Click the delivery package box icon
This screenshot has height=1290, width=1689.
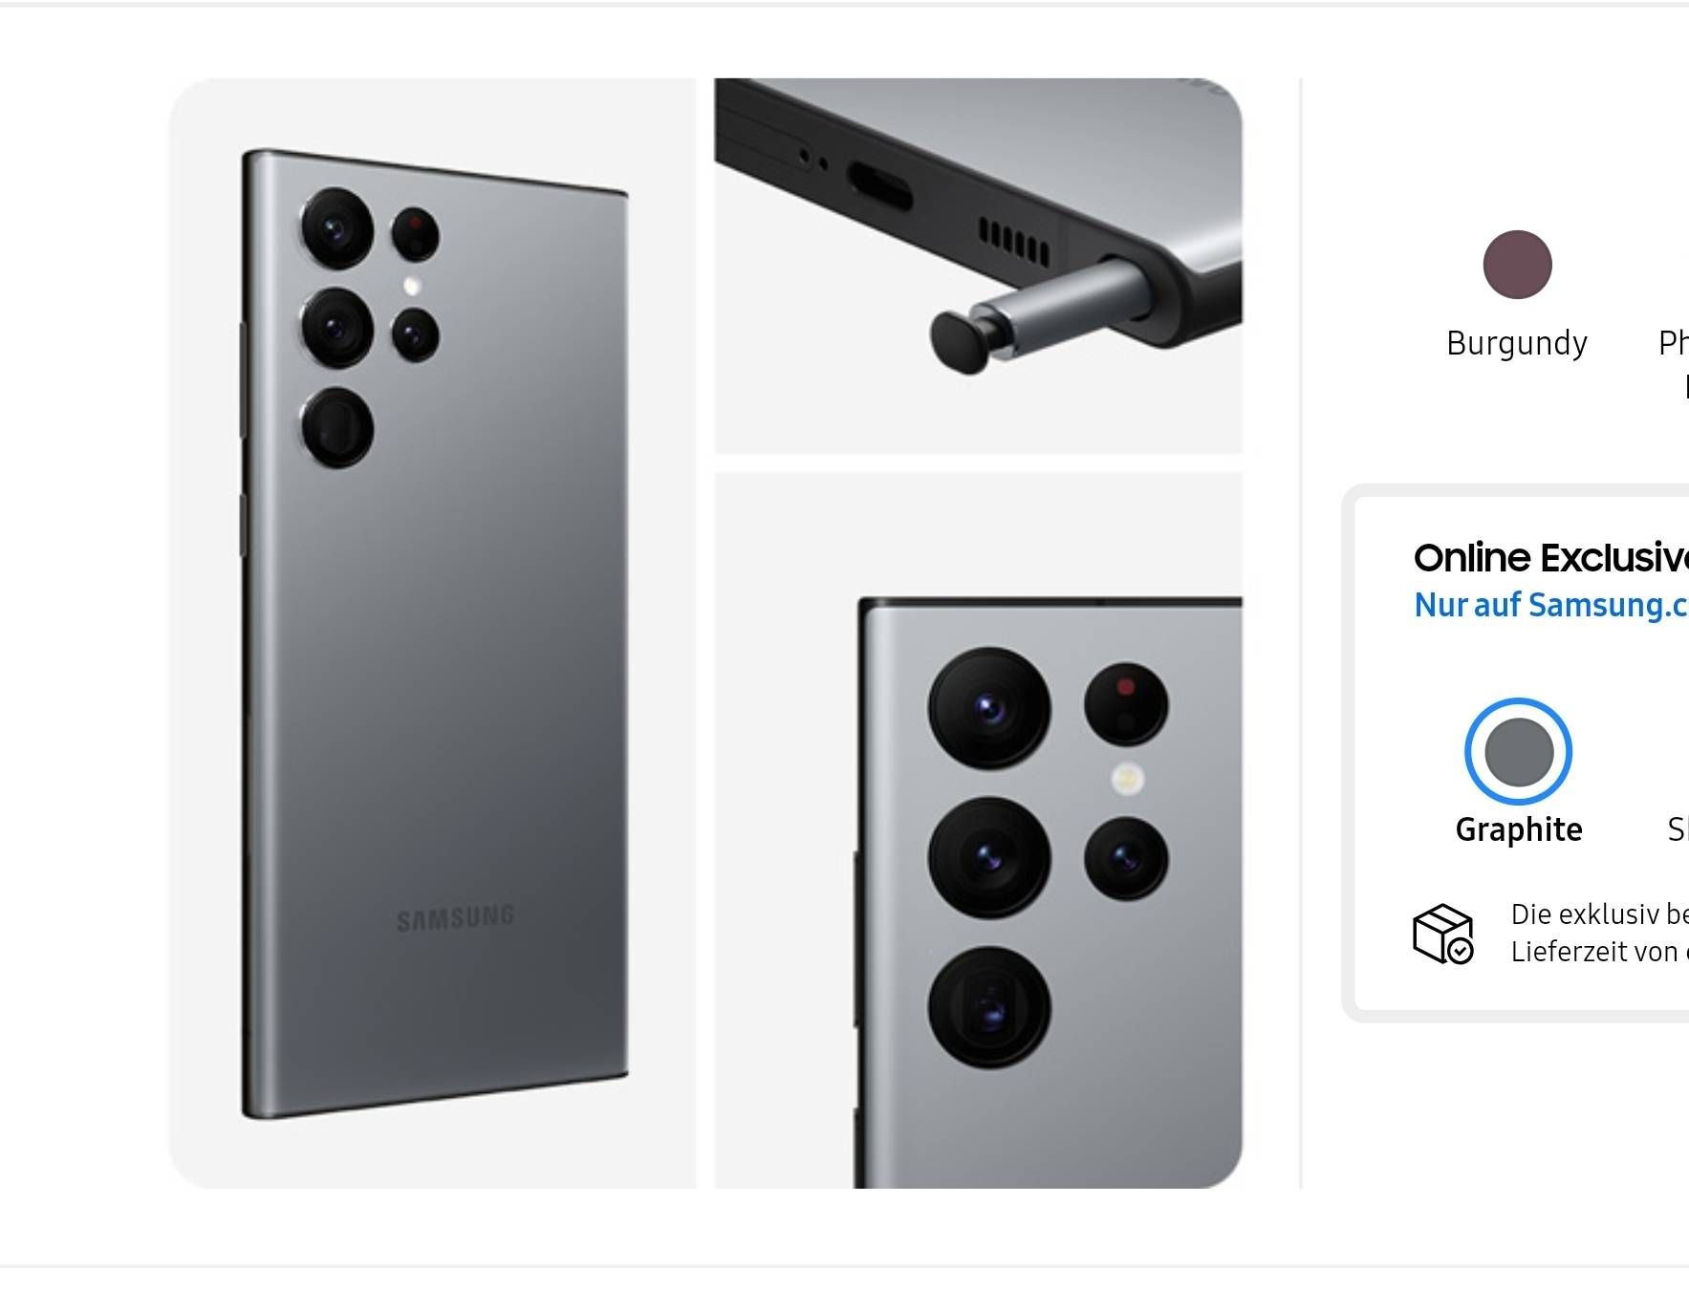1443,934
